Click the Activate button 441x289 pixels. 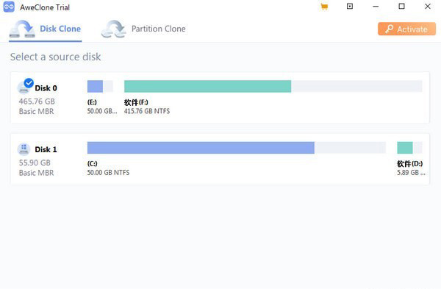406,29
